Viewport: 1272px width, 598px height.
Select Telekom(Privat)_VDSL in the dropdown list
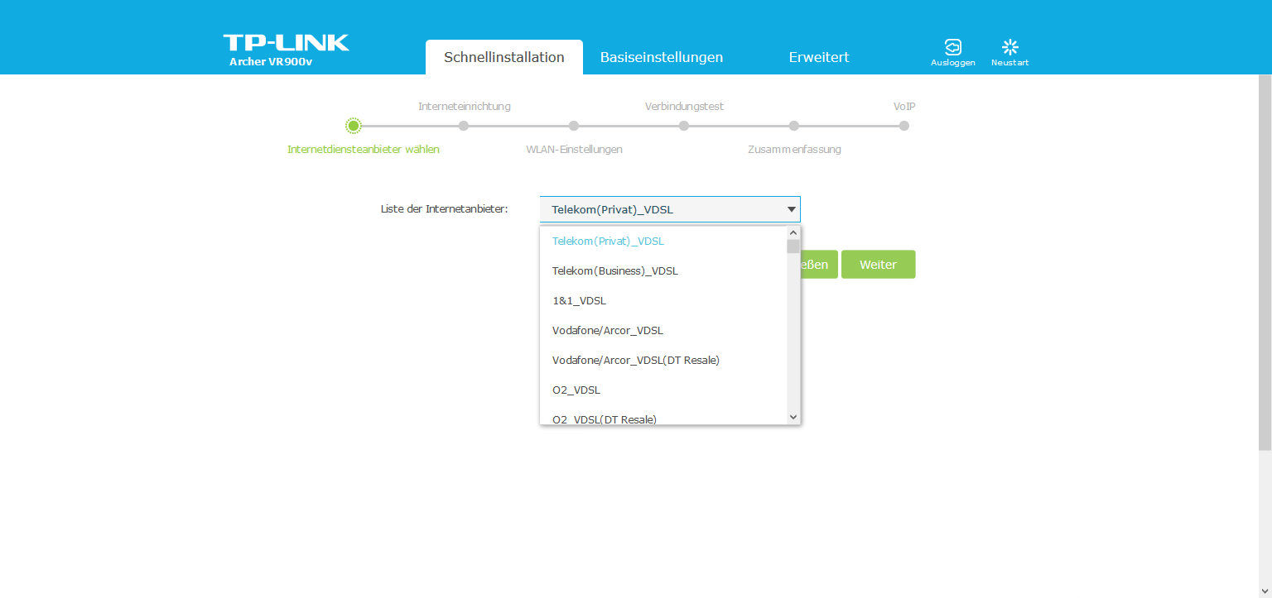[x=663, y=242]
